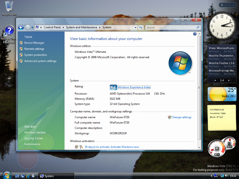
Task: Open Performance under See also
Action: coord(32,144)
